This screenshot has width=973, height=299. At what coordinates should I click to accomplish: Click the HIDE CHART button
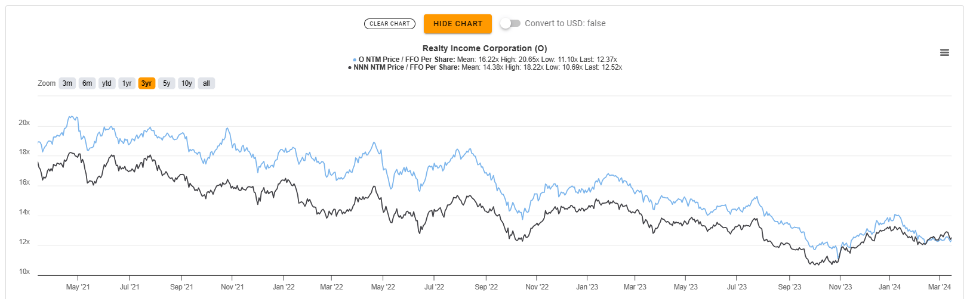458,24
